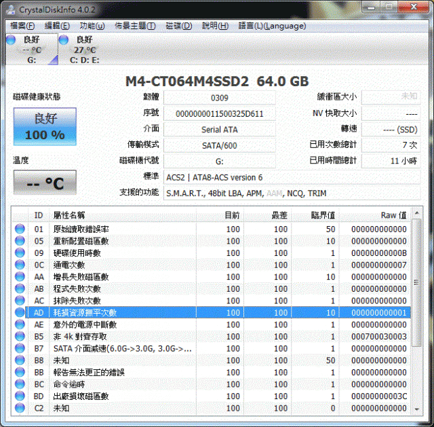The height and width of the screenshot is (427, 434).
Task: Click the 最差 column header
Action: [267, 215]
